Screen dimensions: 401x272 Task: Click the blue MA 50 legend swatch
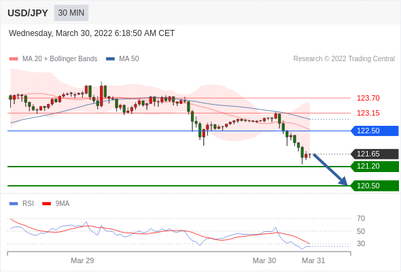tap(110, 59)
